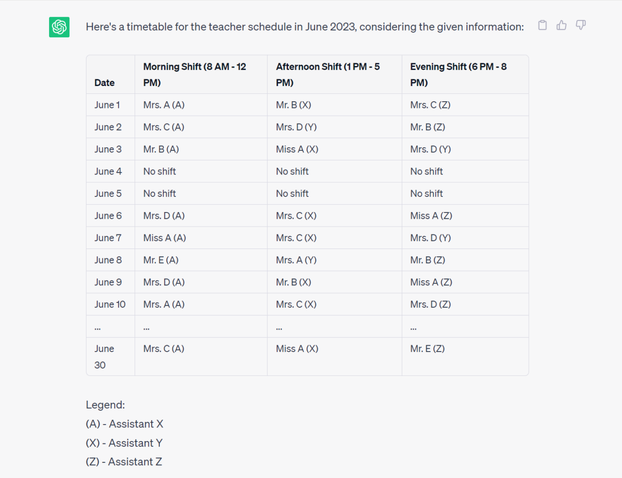Click the June 10 date cell
Viewport: 622px width, 478px height.
[110, 304]
